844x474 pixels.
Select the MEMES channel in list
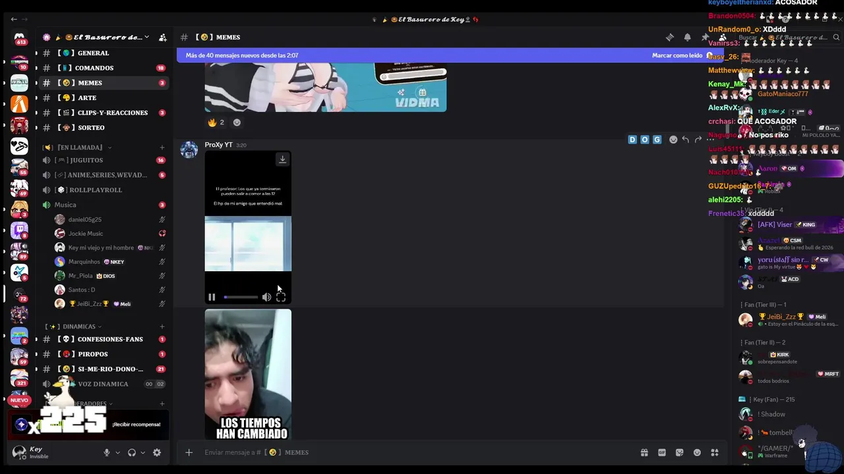click(x=103, y=83)
